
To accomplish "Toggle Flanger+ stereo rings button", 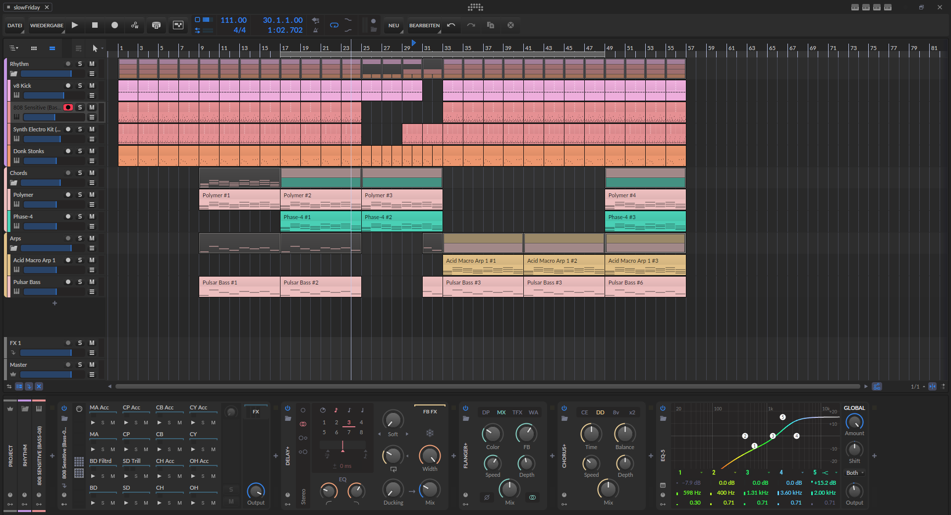I will (x=532, y=497).
